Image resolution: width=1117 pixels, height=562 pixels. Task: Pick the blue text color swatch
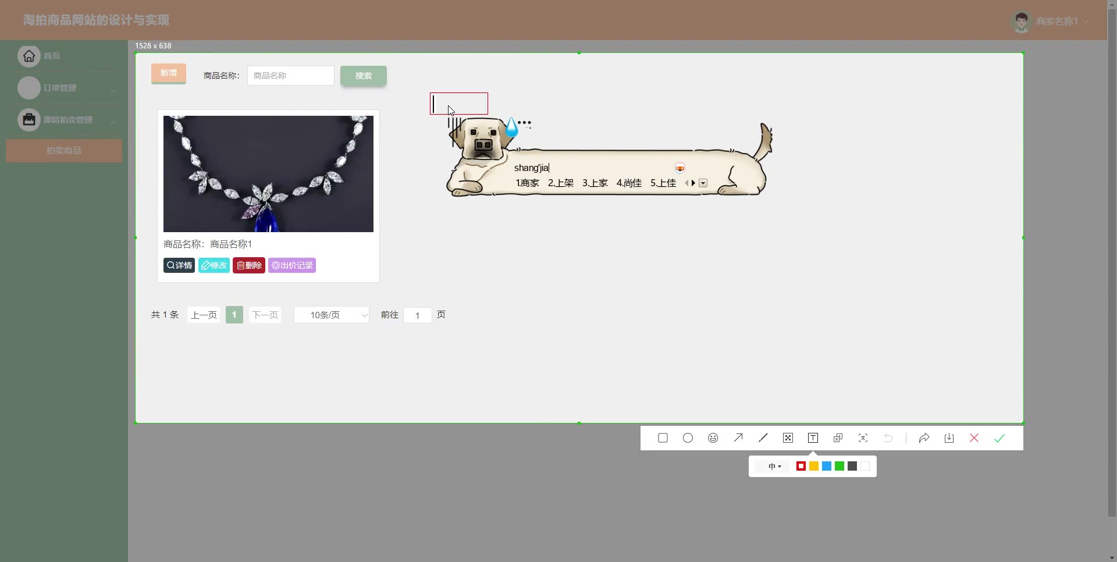click(827, 466)
